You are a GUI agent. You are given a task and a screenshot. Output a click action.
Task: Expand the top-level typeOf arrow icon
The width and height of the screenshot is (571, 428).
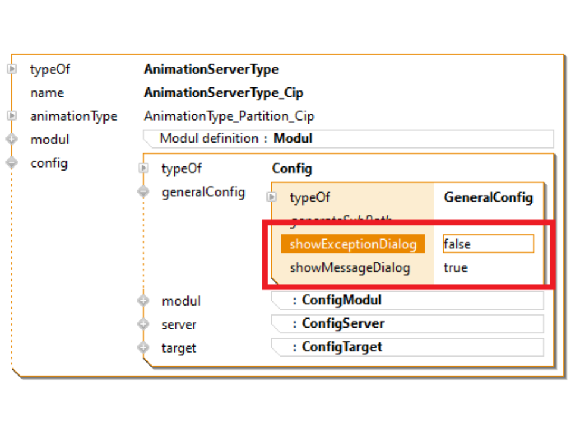click(x=11, y=69)
